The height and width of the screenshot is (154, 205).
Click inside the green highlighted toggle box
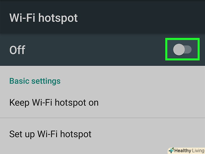coord(182,49)
